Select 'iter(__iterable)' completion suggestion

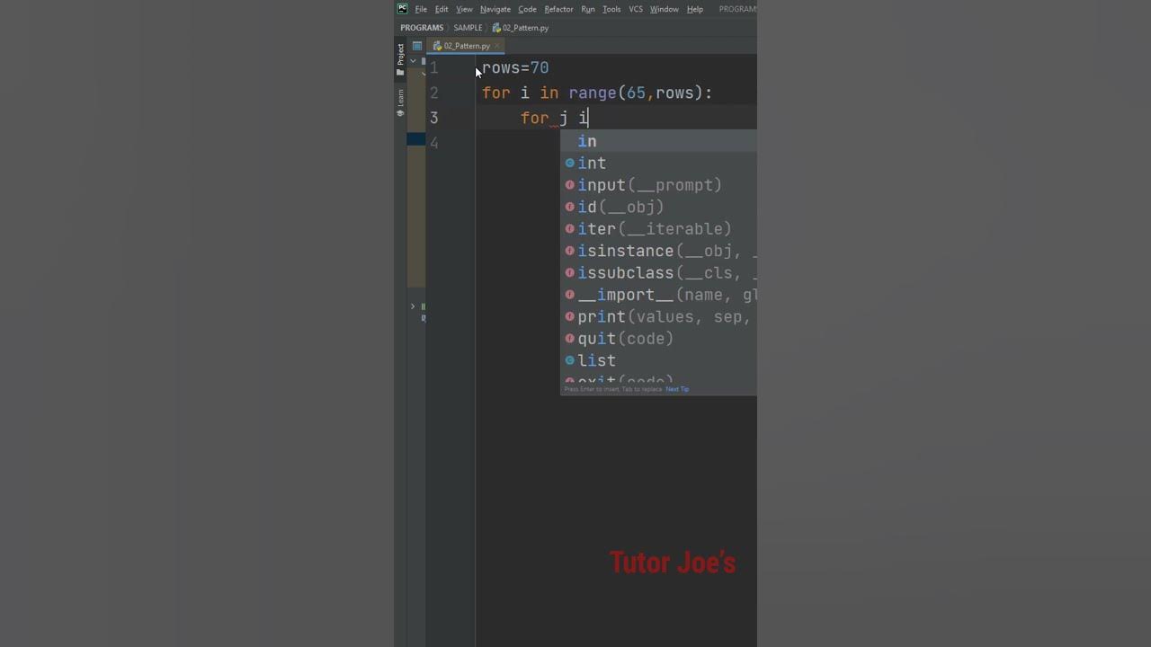(x=659, y=229)
